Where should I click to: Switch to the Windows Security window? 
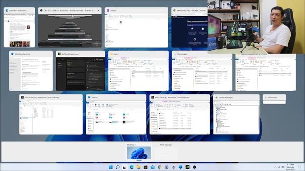click(x=31, y=71)
